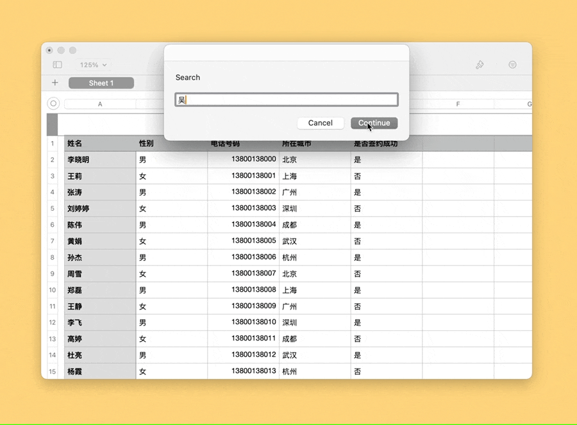Open the Organize filter icon

[512, 65]
